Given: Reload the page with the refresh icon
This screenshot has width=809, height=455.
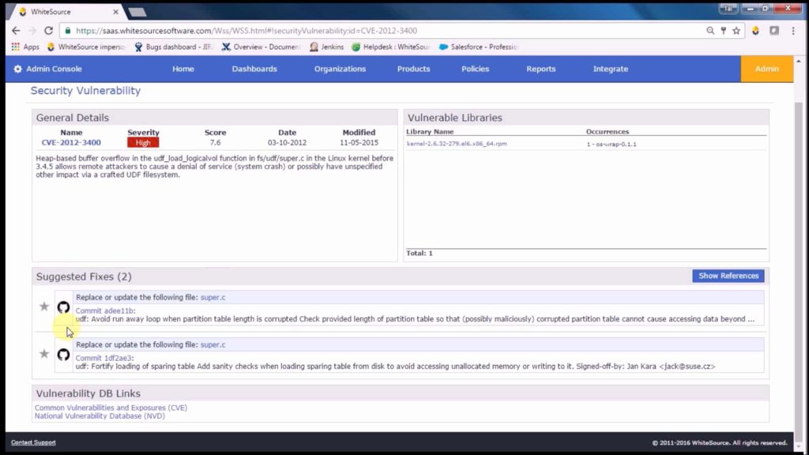Looking at the screenshot, I should click(48, 31).
